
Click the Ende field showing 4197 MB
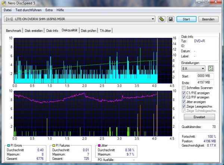click(205, 82)
